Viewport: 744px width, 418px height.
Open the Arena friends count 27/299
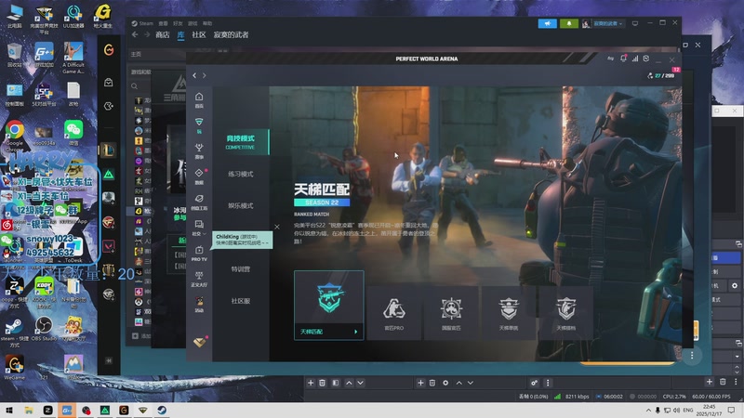tap(661, 76)
